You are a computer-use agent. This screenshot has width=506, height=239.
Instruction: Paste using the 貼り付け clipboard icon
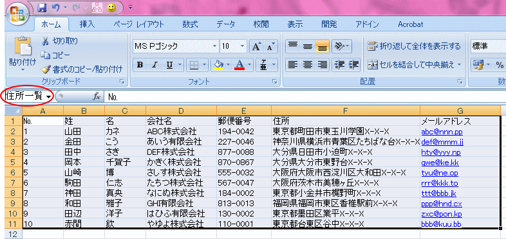pyautogui.click(x=23, y=46)
